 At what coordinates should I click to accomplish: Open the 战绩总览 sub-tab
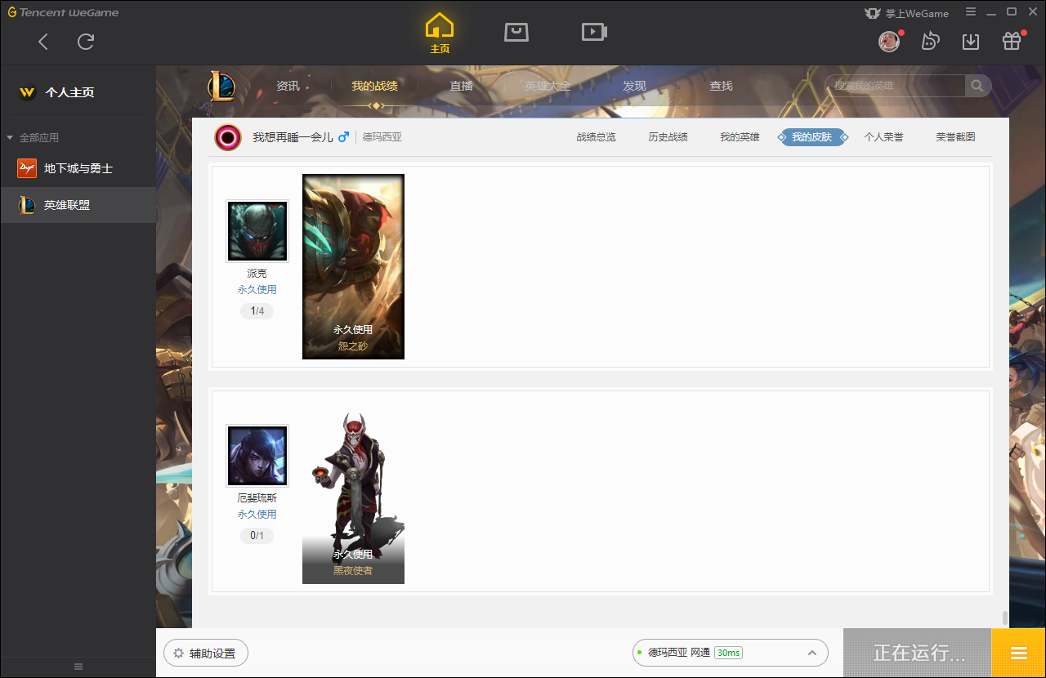pyautogui.click(x=596, y=137)
